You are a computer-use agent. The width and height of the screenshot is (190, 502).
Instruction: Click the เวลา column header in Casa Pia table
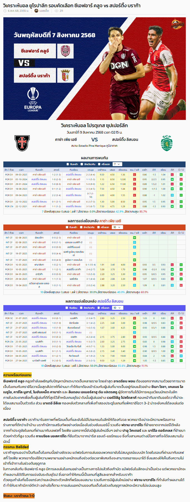tap(21, 233)
